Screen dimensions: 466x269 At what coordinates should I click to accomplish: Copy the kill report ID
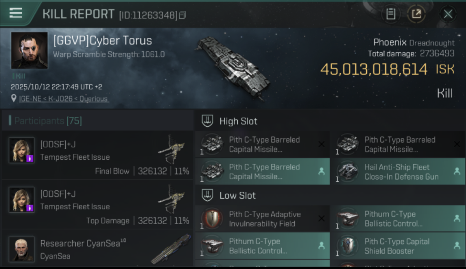pyautogui.click(x=182, y=15)
